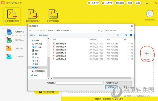Open recent locations dropdown arrow
This screenshot has width=158, height=101.
pyautogui.click(x=38, y=31)
